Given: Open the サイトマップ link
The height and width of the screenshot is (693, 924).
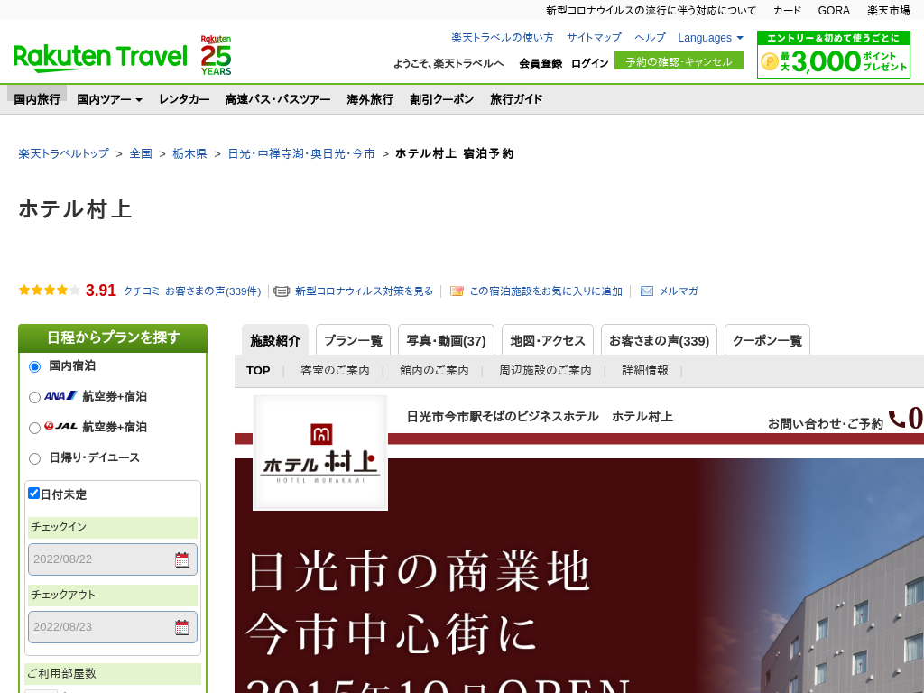Looking at the screenshot, I should (594, 38).
